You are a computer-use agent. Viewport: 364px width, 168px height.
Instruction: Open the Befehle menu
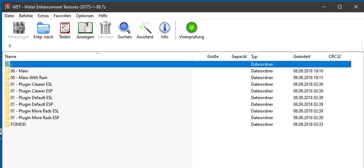[x=26, y=16]
